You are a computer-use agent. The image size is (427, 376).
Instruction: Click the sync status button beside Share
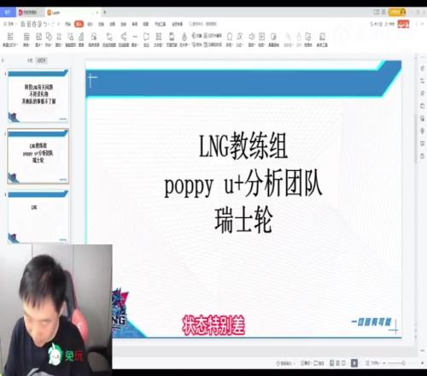click(x=376, y=24)
